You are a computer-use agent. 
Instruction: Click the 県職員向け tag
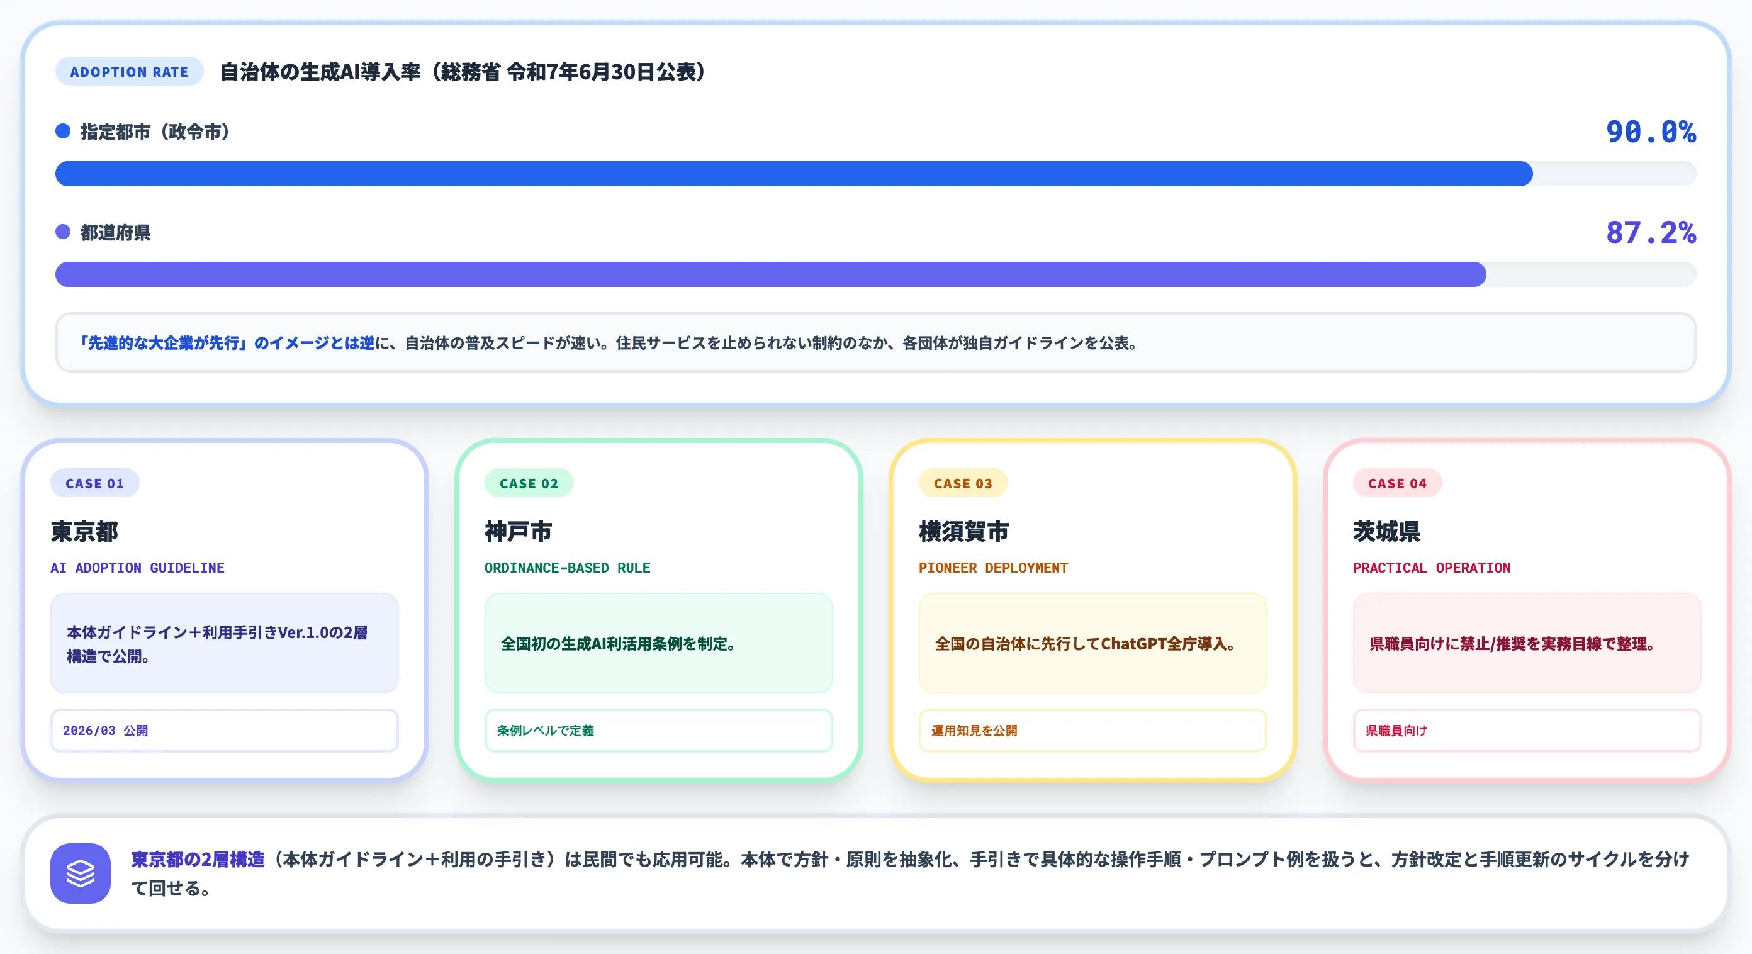1527,731
